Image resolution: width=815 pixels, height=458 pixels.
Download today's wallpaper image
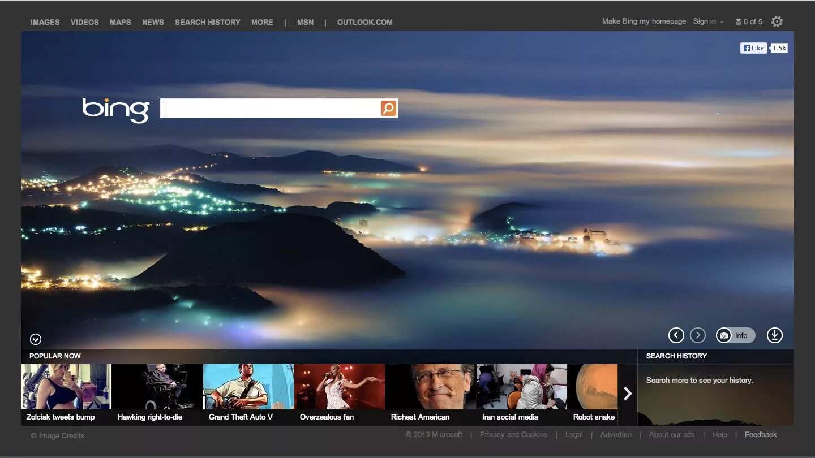775,335
